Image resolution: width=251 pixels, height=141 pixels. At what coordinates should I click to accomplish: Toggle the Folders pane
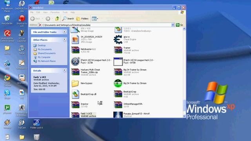coord(82,19)
